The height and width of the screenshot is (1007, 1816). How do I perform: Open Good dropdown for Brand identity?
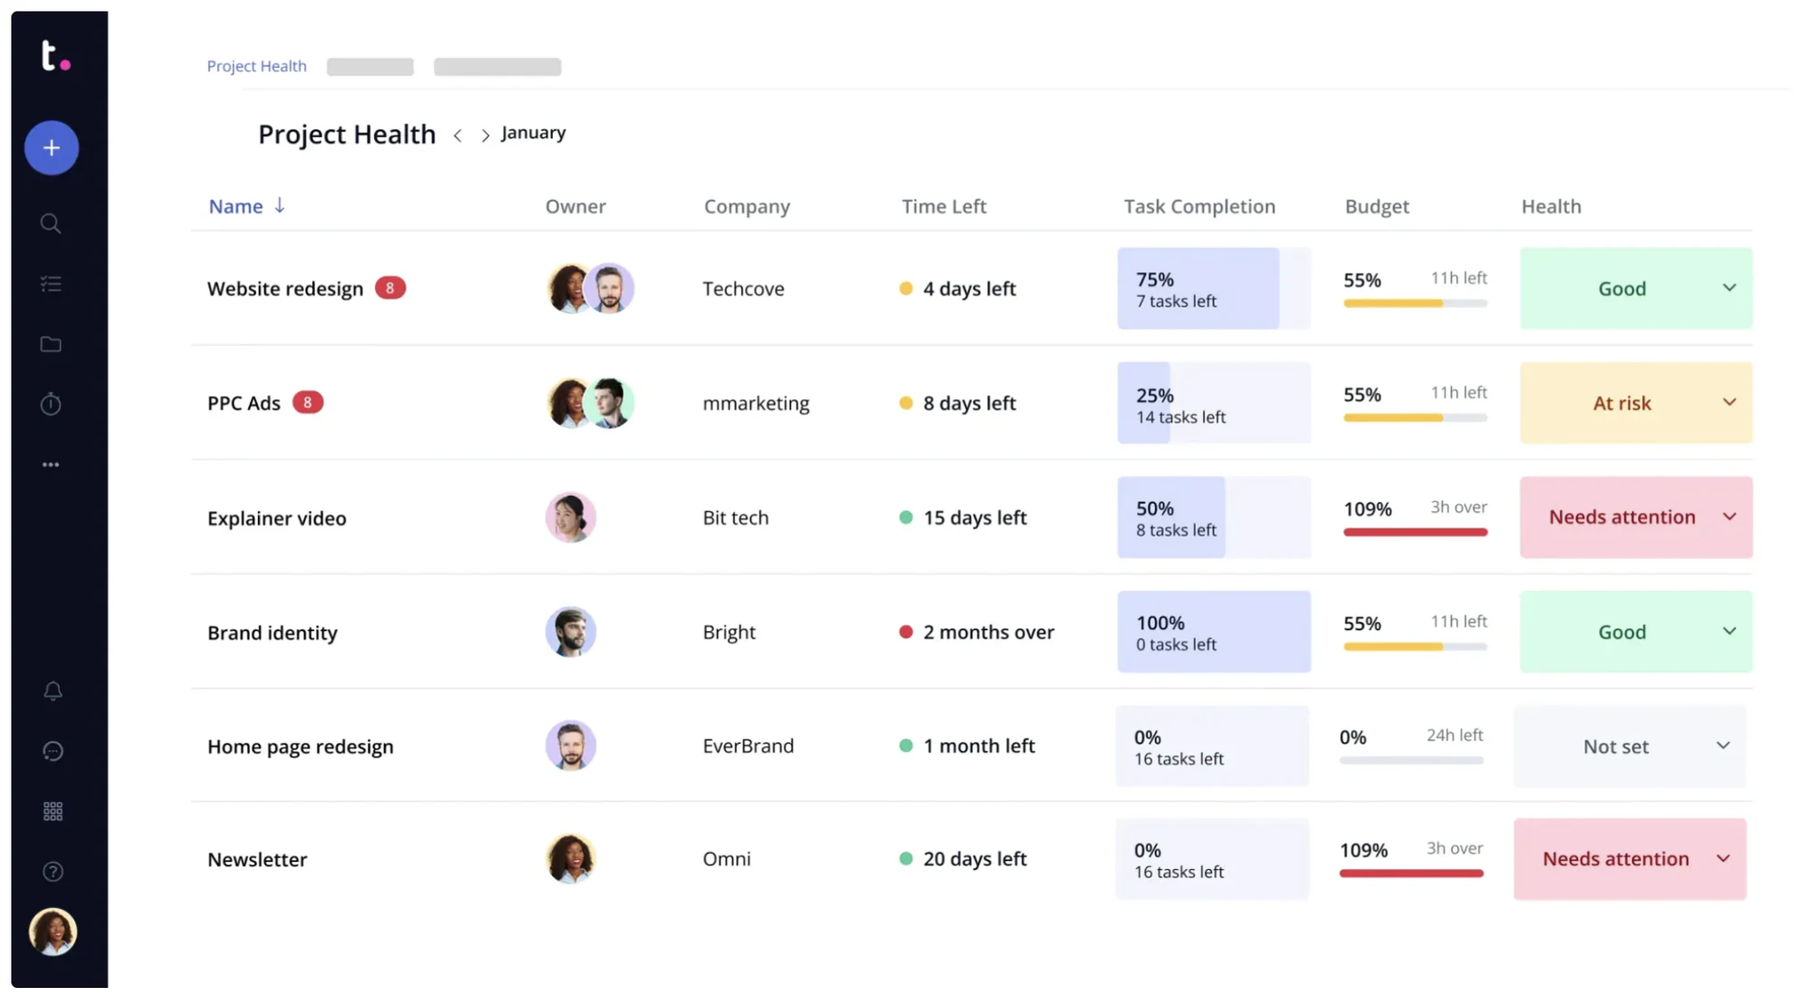pos(1636,631)
